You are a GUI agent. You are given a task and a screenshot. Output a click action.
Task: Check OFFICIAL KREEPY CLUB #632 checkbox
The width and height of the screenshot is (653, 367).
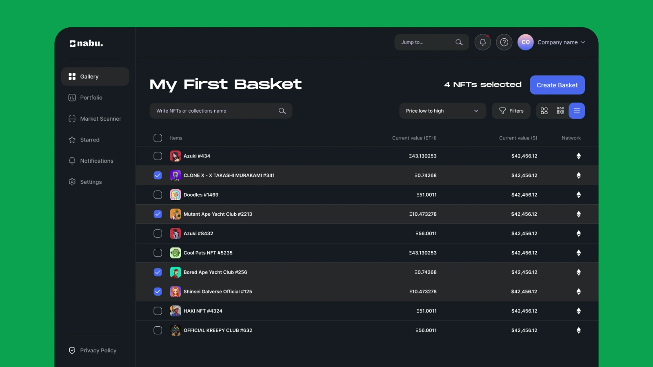(158, 330)
